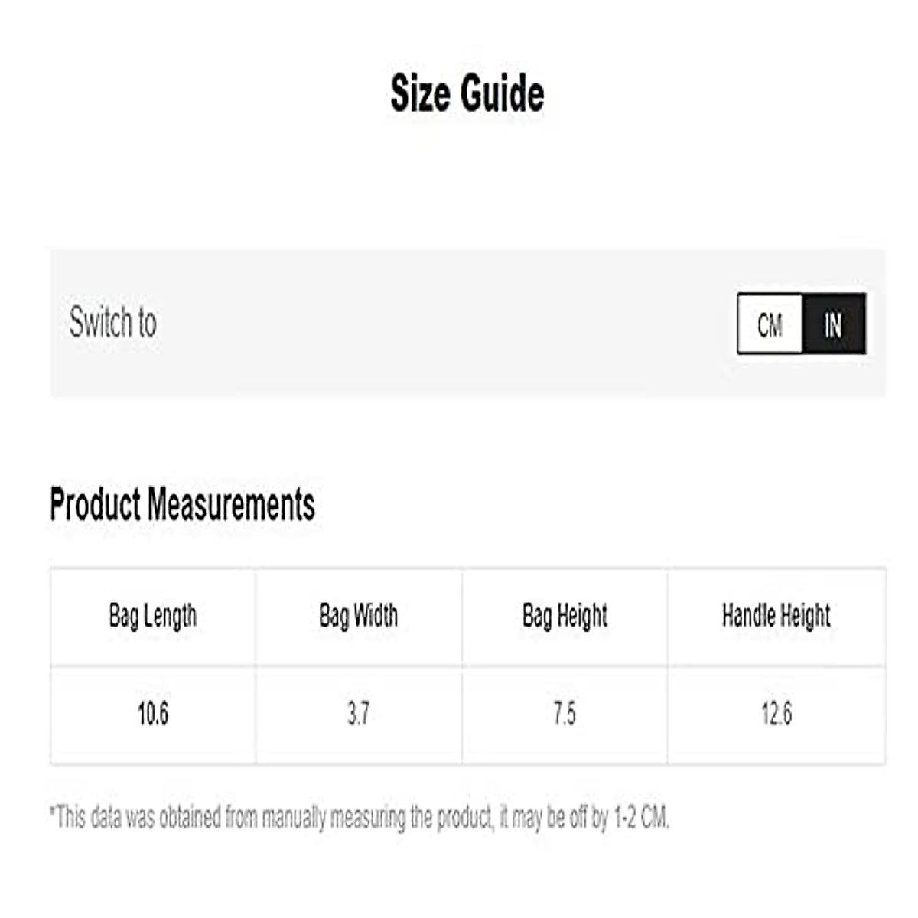Click the asterisk starting the footnote
The height and width of the screenshot is (918, 918).
[x=52, y=812]
